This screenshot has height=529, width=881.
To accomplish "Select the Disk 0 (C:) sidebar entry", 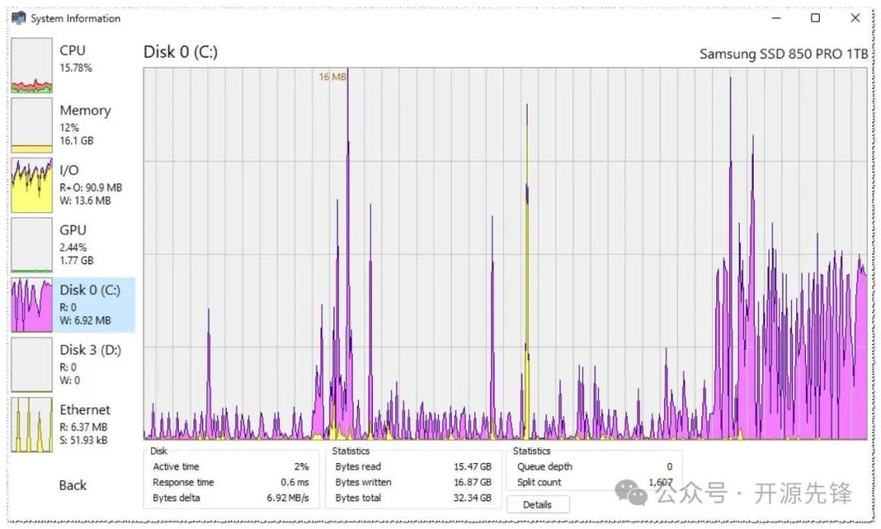I will coord(73,304).
